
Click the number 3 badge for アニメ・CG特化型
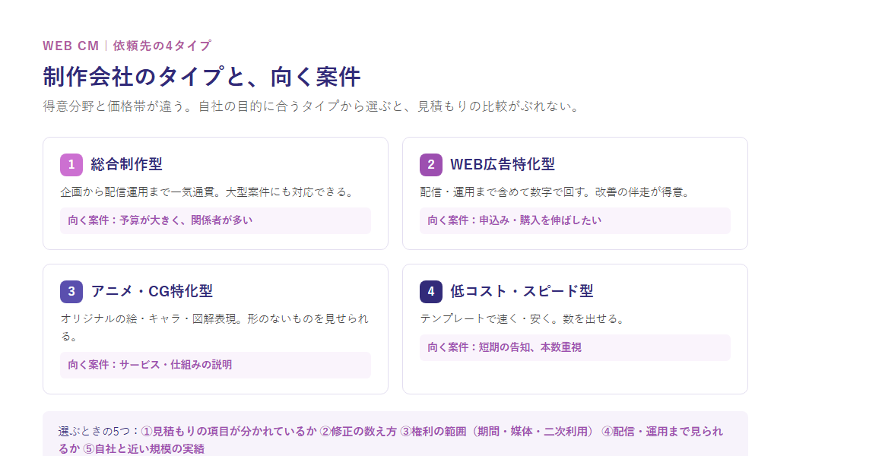click(71, 292)
